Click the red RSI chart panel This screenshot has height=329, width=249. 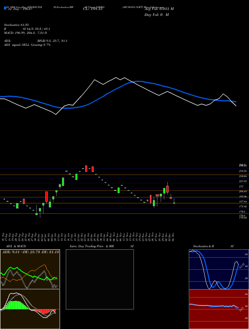click(x=219, y=309)
